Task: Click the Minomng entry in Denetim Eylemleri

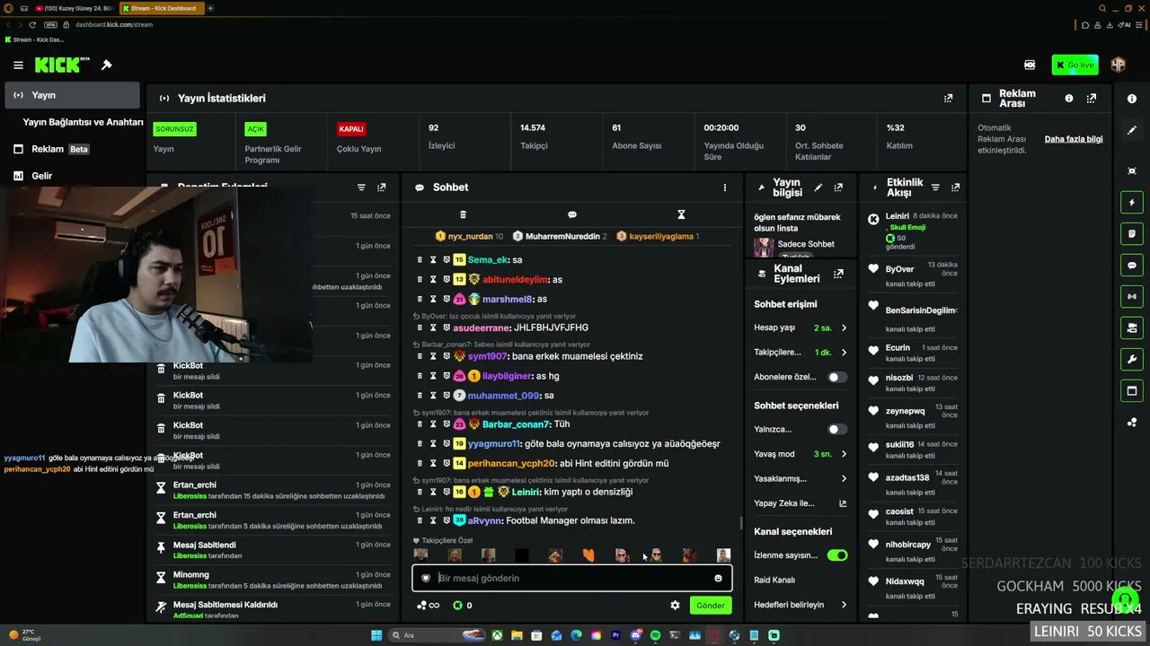Action: click(275, 580)
